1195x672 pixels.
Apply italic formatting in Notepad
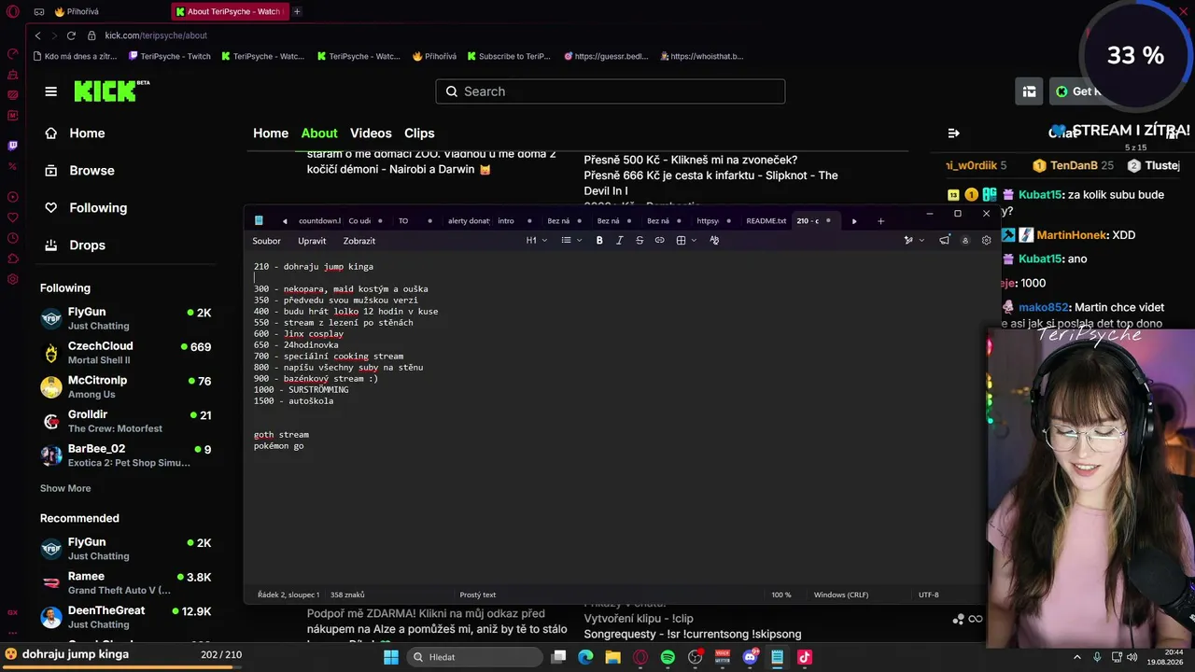[x=619, y=241]
